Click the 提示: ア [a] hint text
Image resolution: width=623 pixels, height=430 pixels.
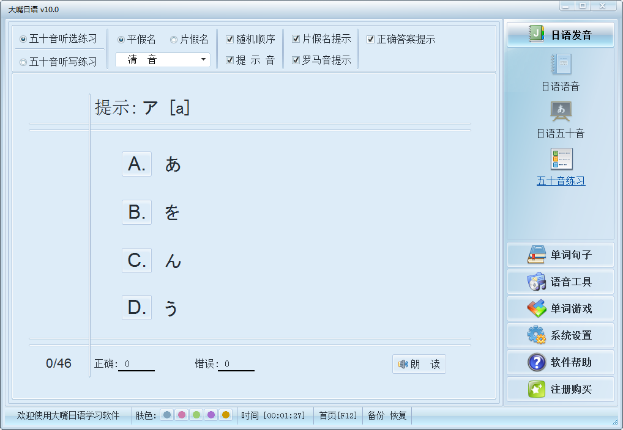coord(142,107)
